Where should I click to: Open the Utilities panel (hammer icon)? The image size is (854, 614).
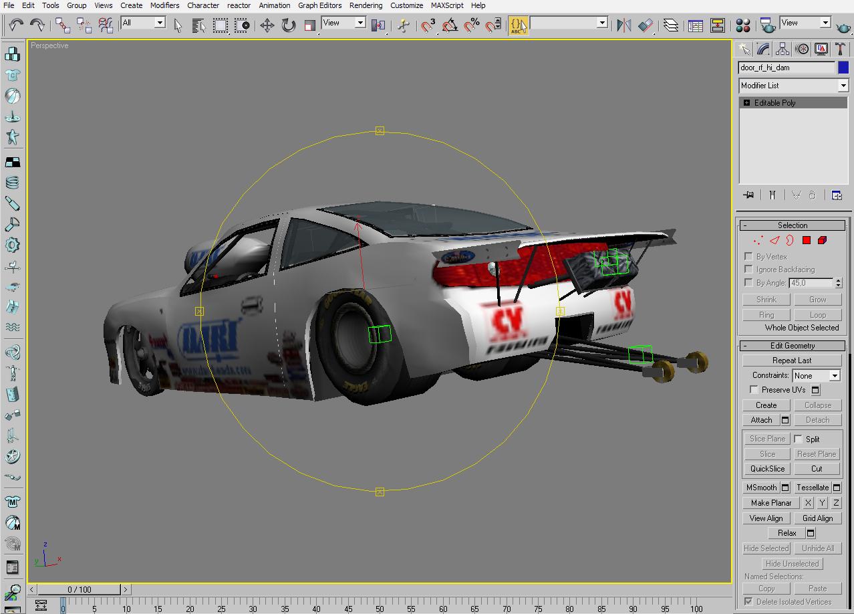coord(839,48)
